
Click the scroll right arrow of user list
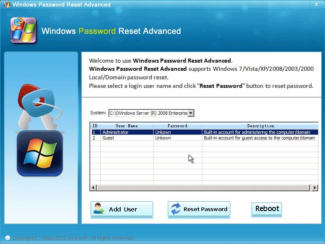point(314,188)
